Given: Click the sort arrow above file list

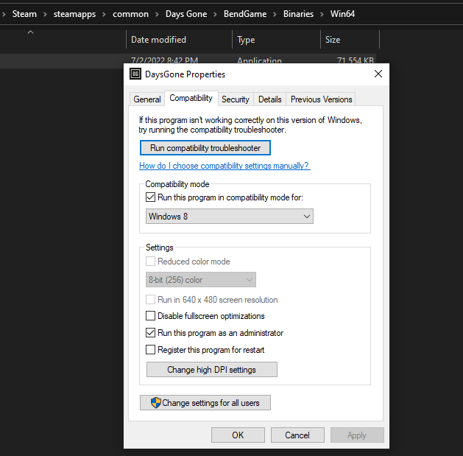Looking at the screenshot, I should [30, 33].
